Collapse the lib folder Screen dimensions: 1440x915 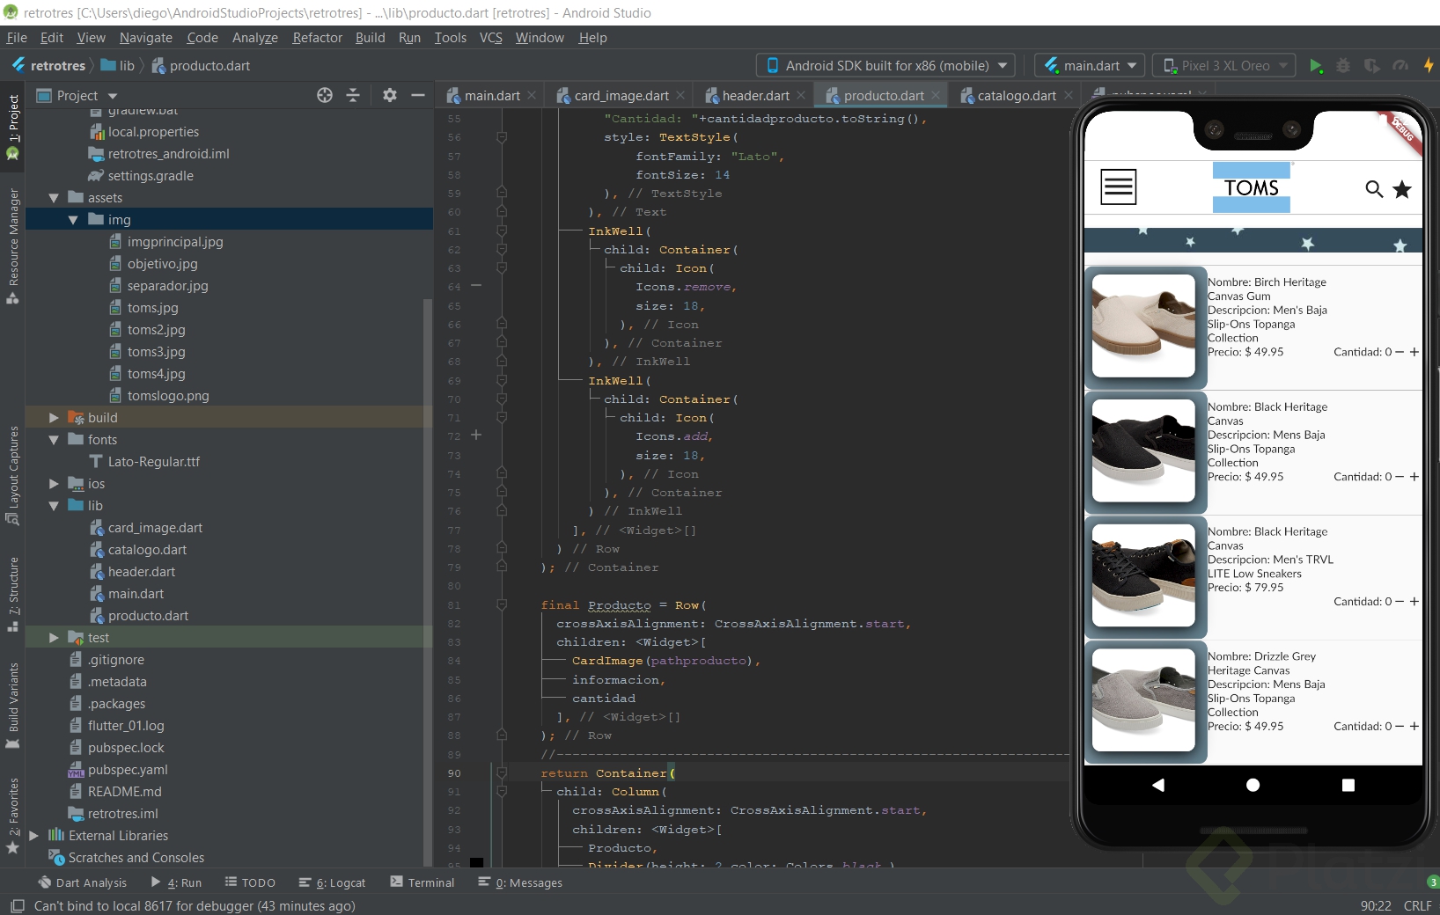tap(54, 506)
